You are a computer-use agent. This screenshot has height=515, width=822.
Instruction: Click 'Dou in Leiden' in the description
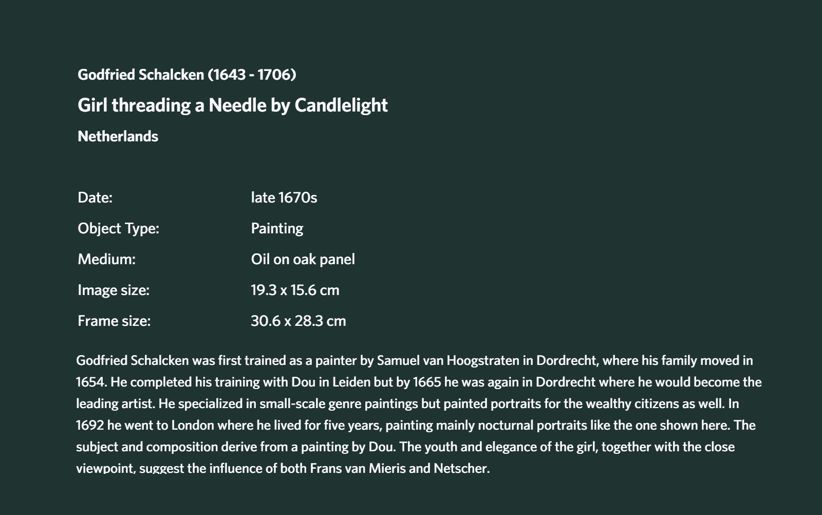click(x=328, y=382)
